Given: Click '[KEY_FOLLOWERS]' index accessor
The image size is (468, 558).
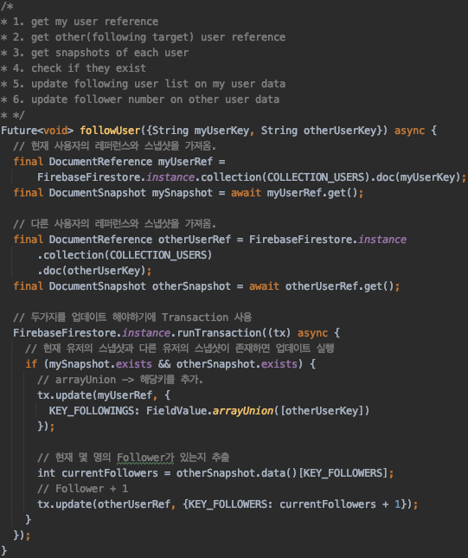Looking at the screenshot, I should point(343,473).
